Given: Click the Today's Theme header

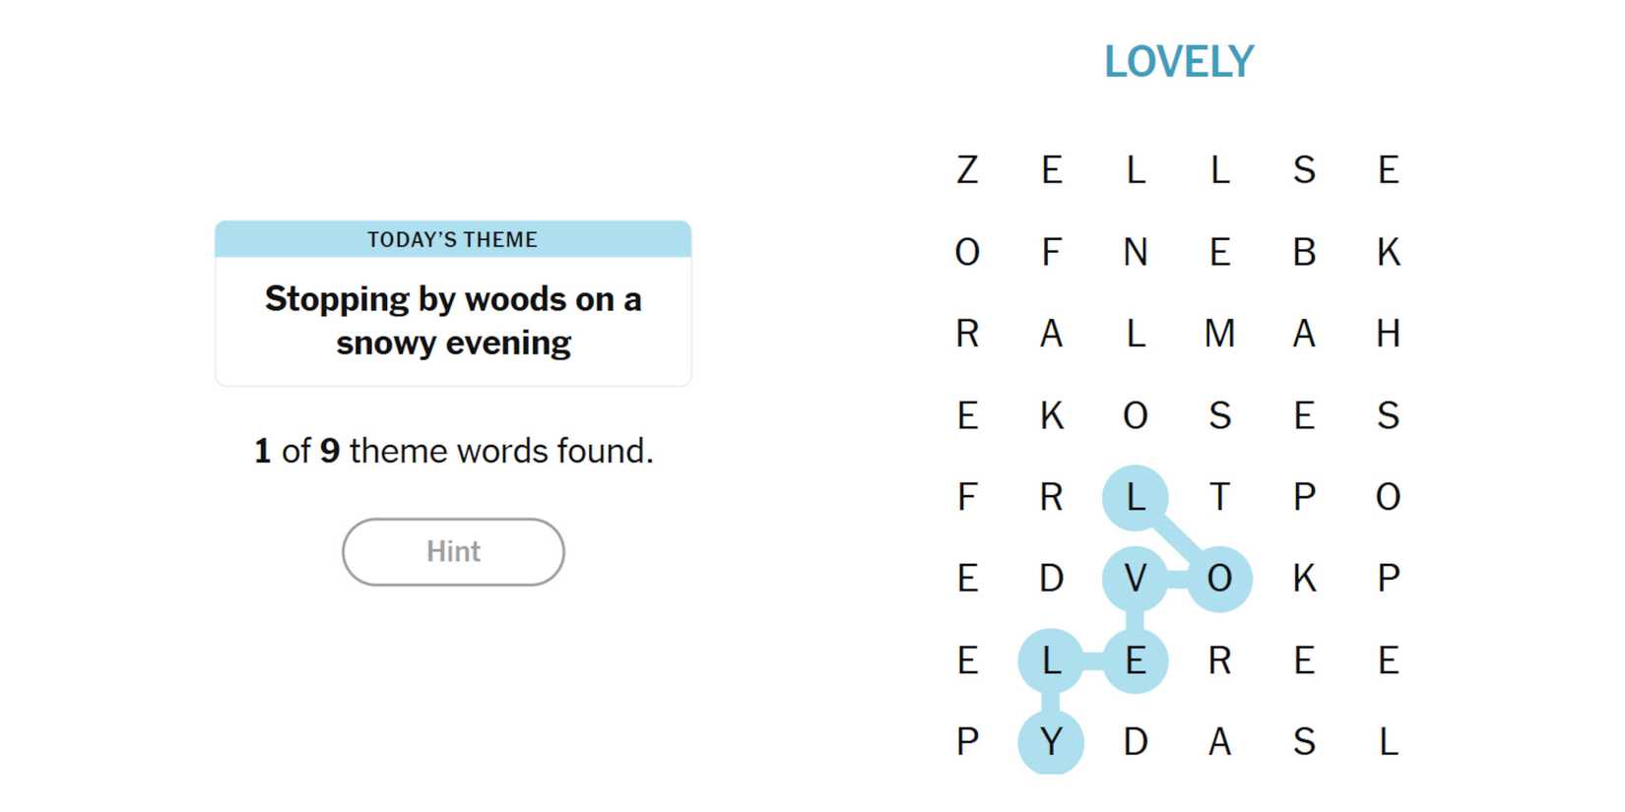Looking at the screenshot, I should [453, 239].
